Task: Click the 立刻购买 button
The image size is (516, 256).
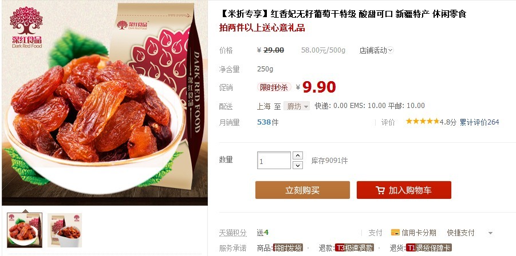Action: pos(302,190)
